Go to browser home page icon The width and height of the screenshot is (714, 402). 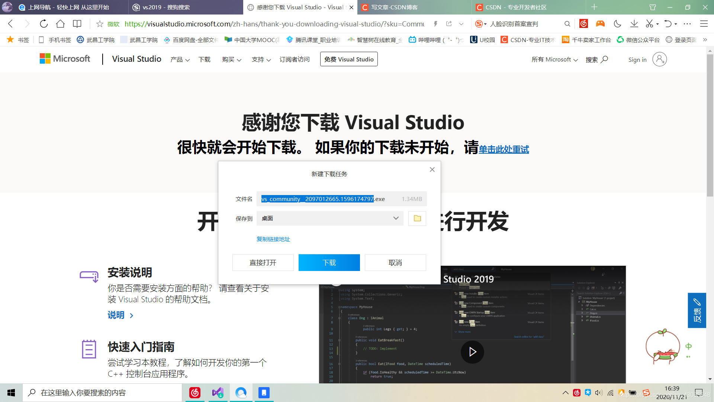60,24
